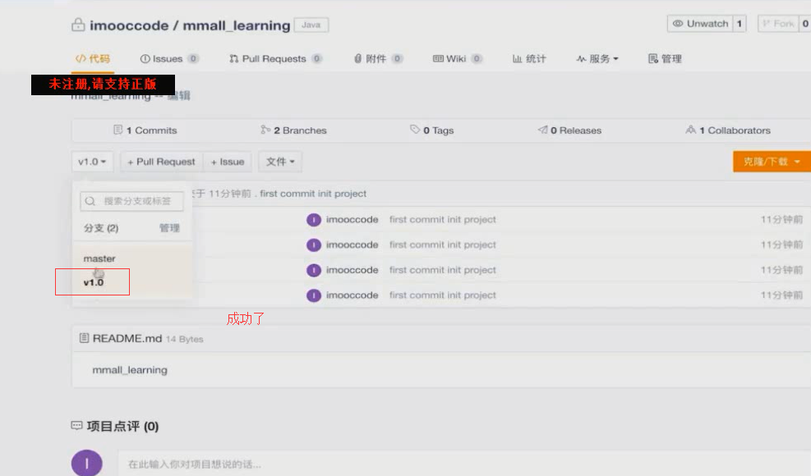This screenshot has width=811, height=476.
Task: Open the imooccode owner link
Action: click(x=129, y=25)
